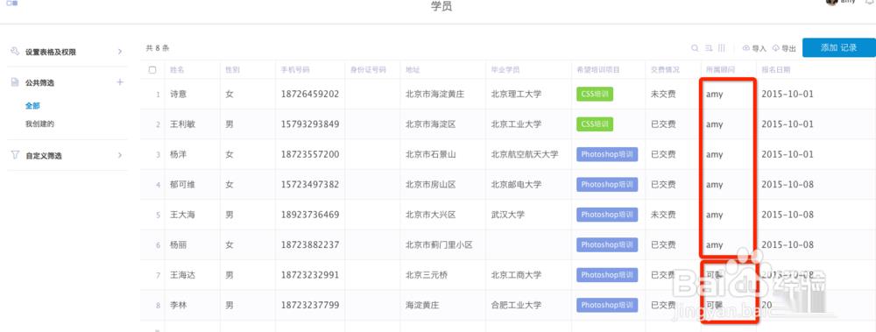Select the 全部 filter
The height and width of the screenshot is (332, 876).
[x=32, y=106]
